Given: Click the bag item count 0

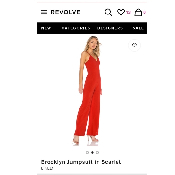Looking at the screenshot, I should click(x=144, y=12).
